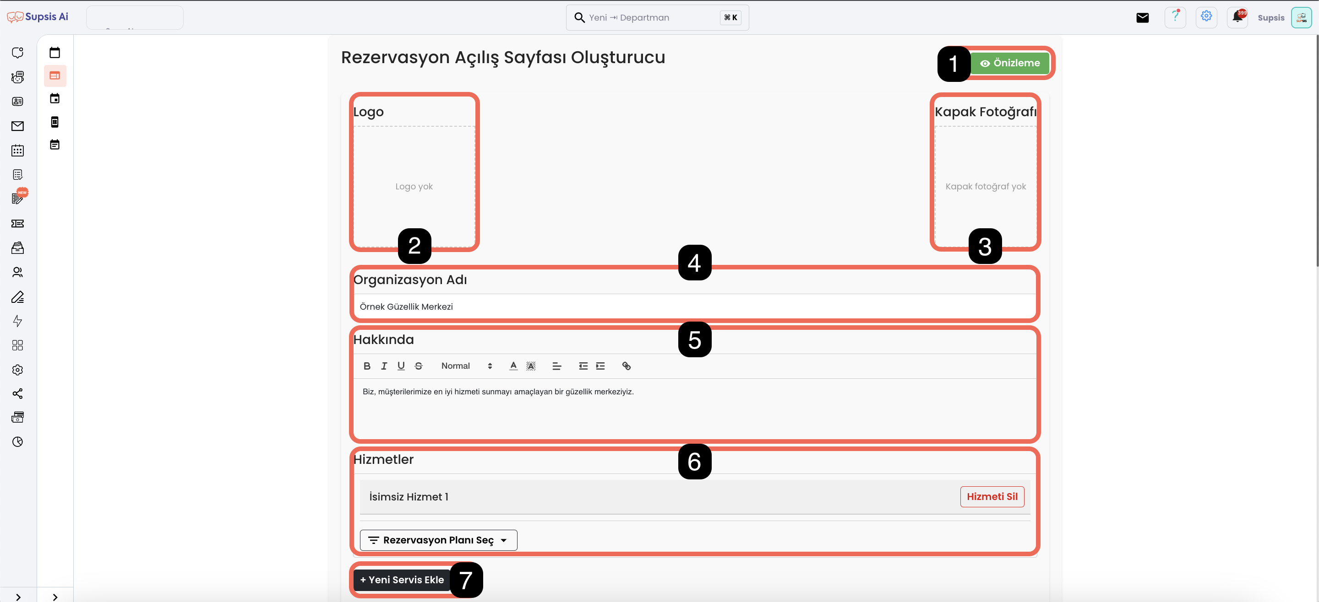This screenshot has height=602, width=1319.
Task: Toggle underline formatting in Hakkında editor
Action: (x=401, y=366)
